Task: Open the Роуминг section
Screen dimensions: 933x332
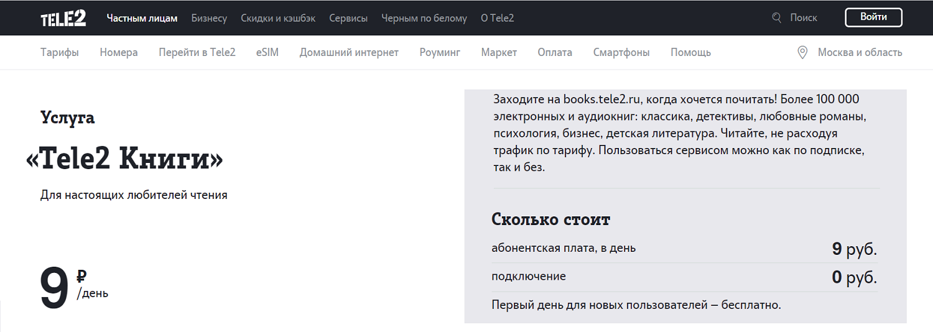Action: pos(440,53)
